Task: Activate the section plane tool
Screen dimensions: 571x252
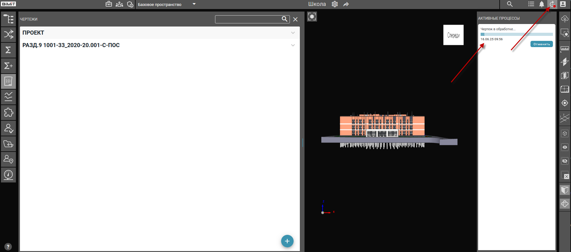Action: coord(564,62)
